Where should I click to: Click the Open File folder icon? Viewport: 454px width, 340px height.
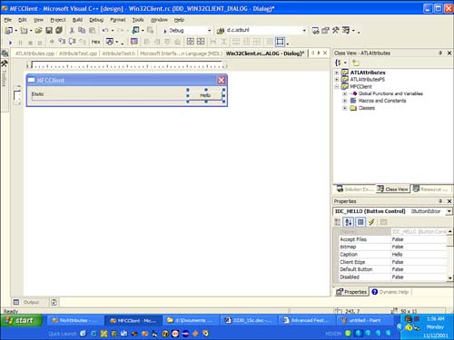[x=38, y=31]
